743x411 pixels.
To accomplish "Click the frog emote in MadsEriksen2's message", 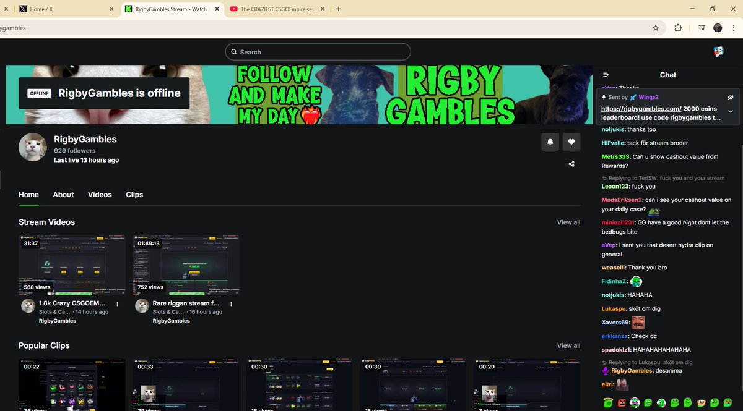I will tap(654, 211).
